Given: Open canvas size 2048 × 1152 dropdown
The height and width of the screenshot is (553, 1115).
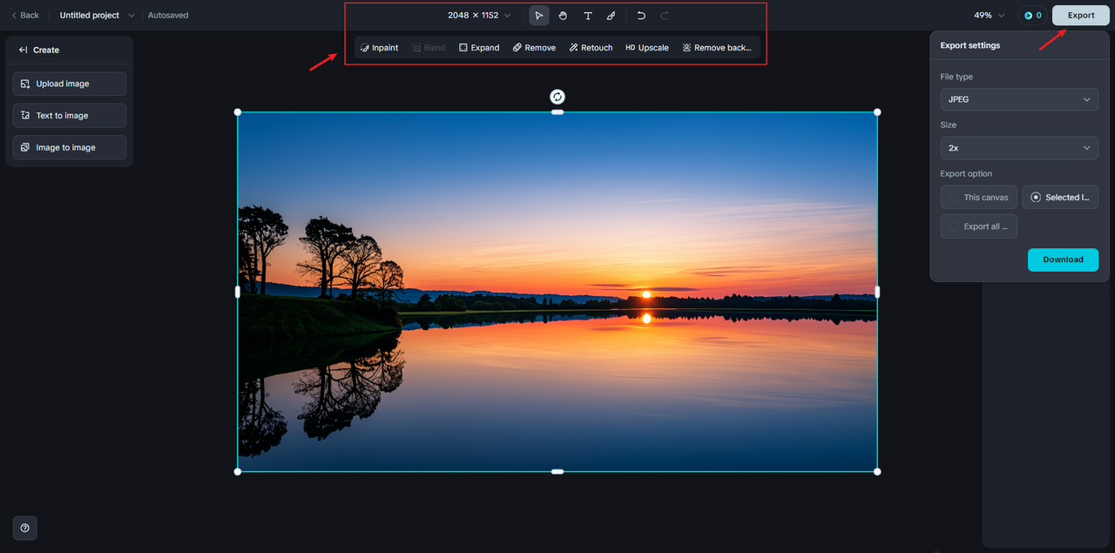Looking at the screenshot, I should pyautogui.click(x=479, y=16).
